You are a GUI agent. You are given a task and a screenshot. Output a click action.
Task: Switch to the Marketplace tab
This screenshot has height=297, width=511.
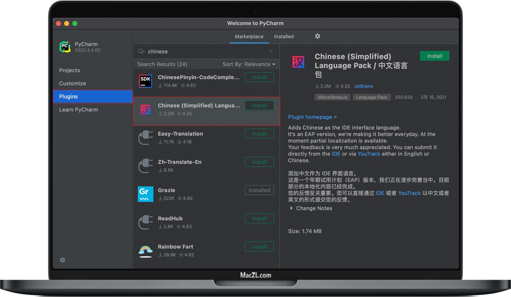[249, 36]
